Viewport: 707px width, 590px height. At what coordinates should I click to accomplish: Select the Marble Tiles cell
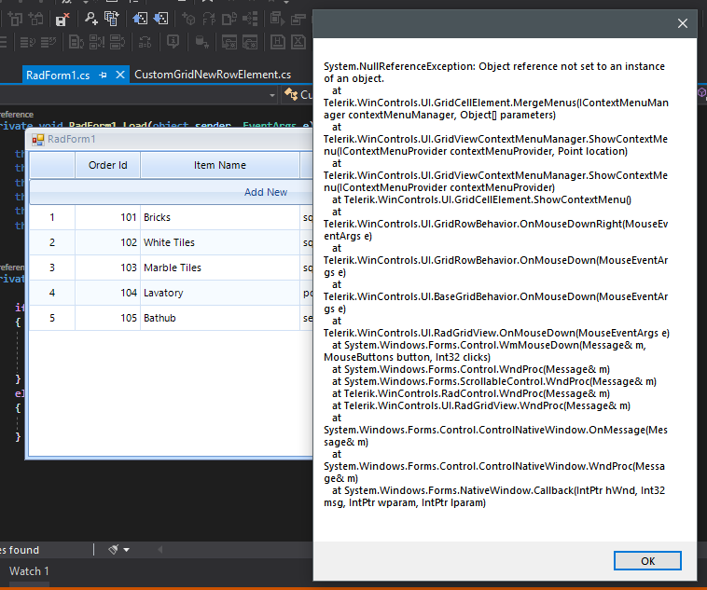(220, 268)
